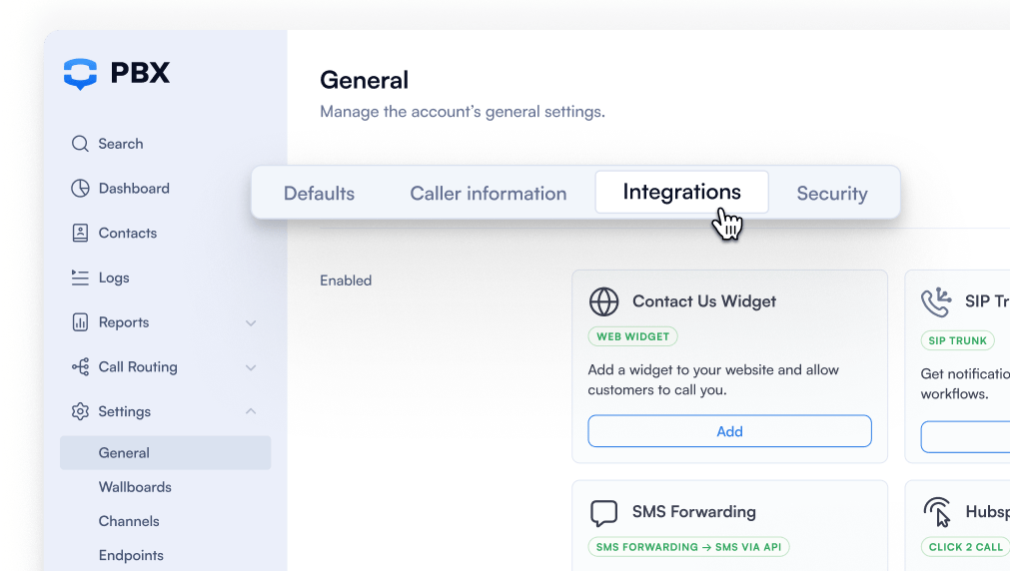The height and width of the screenshot is (571, 1010).
Task: Click the Contact Us Widget globe icon
Action: pyautogui.click(x=603, y=301)
